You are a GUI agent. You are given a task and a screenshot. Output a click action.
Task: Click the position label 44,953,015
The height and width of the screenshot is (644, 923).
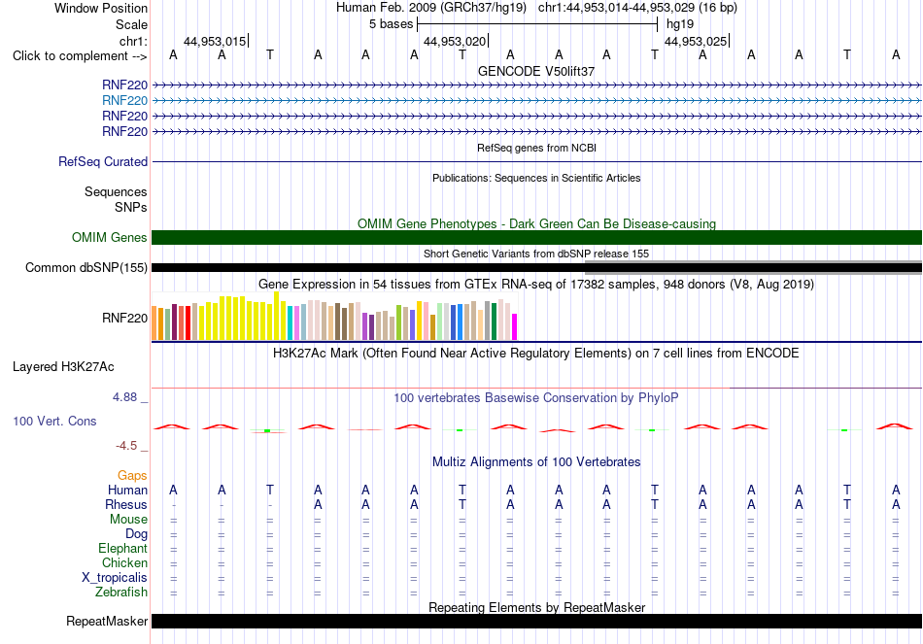215,41
